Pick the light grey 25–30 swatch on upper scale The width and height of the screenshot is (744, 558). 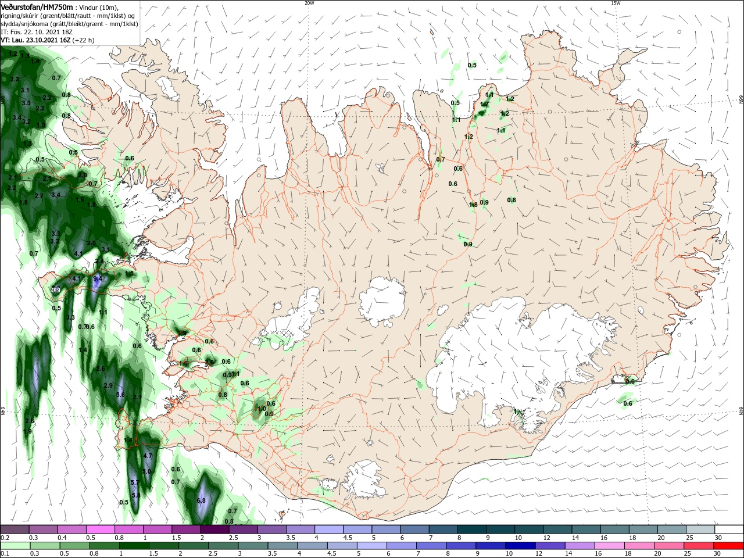[699, 530]
